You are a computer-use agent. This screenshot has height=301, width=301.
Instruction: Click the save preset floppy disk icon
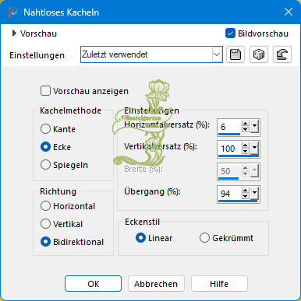(235, 54)
